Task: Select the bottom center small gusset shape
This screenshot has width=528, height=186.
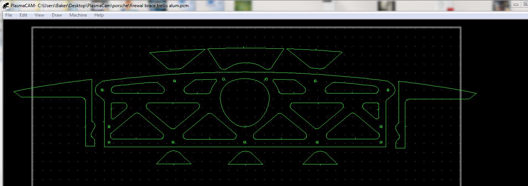Action: (245, 164)
